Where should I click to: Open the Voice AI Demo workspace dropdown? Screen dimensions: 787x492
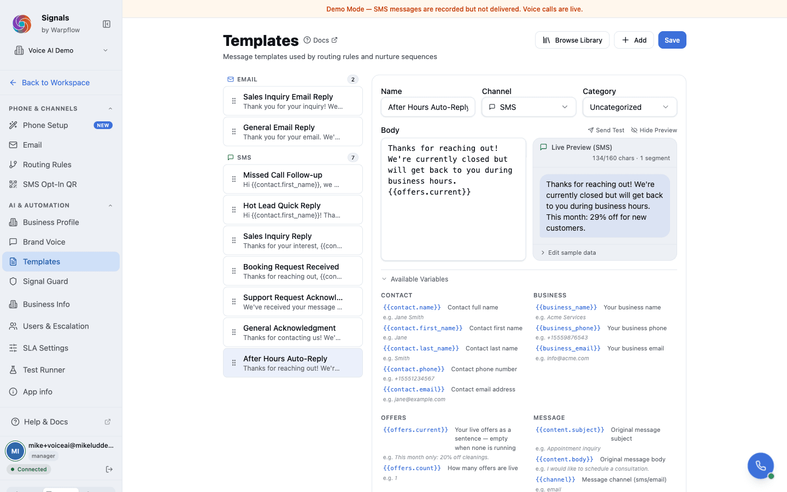pyautogui.click(x=61, y=50)
